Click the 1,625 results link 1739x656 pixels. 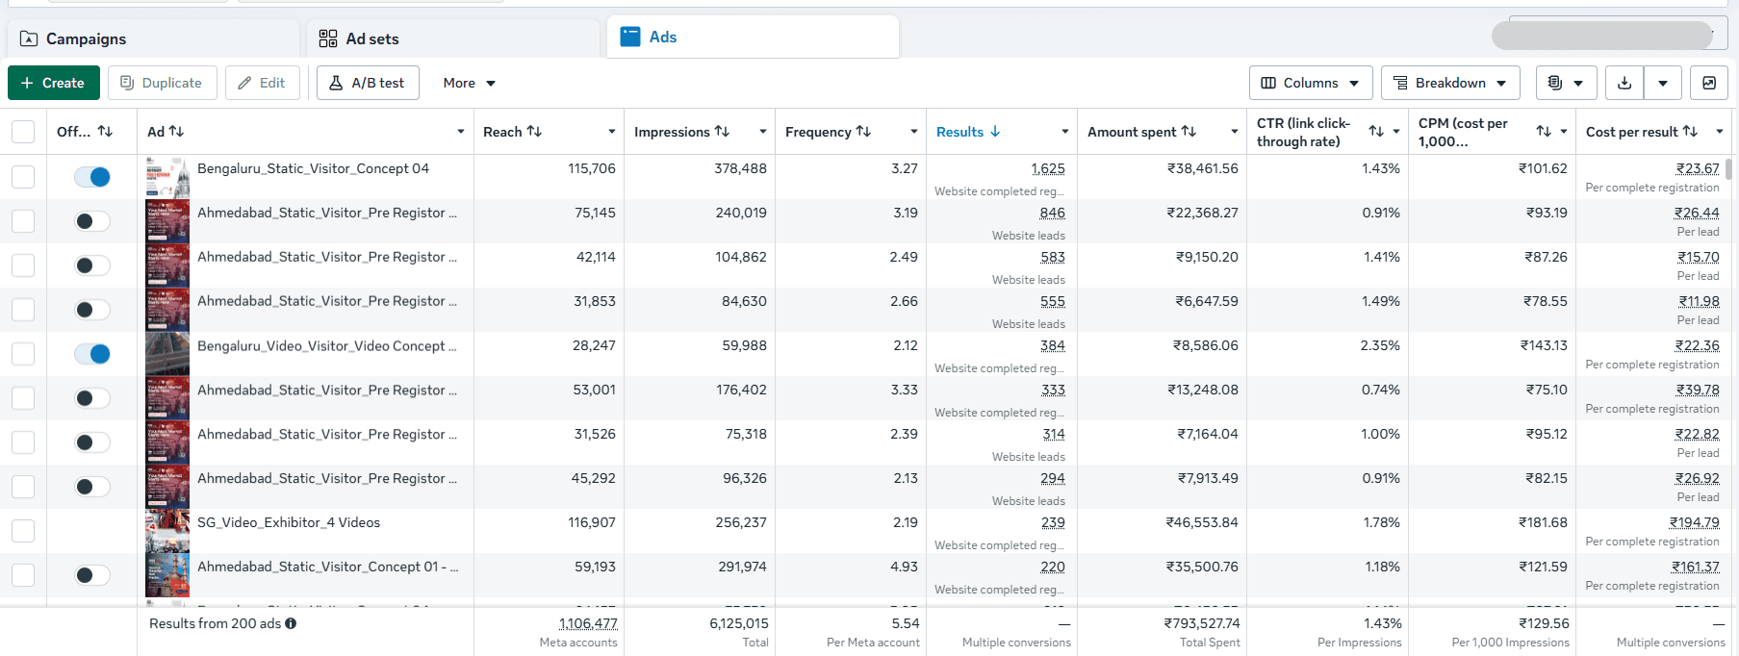coord(1048,168)
